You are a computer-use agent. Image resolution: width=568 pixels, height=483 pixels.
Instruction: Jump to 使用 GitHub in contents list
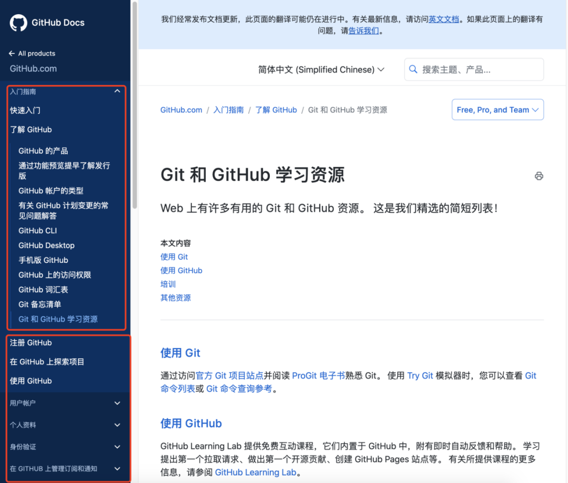pyautogui.click(x=181, y=271)
